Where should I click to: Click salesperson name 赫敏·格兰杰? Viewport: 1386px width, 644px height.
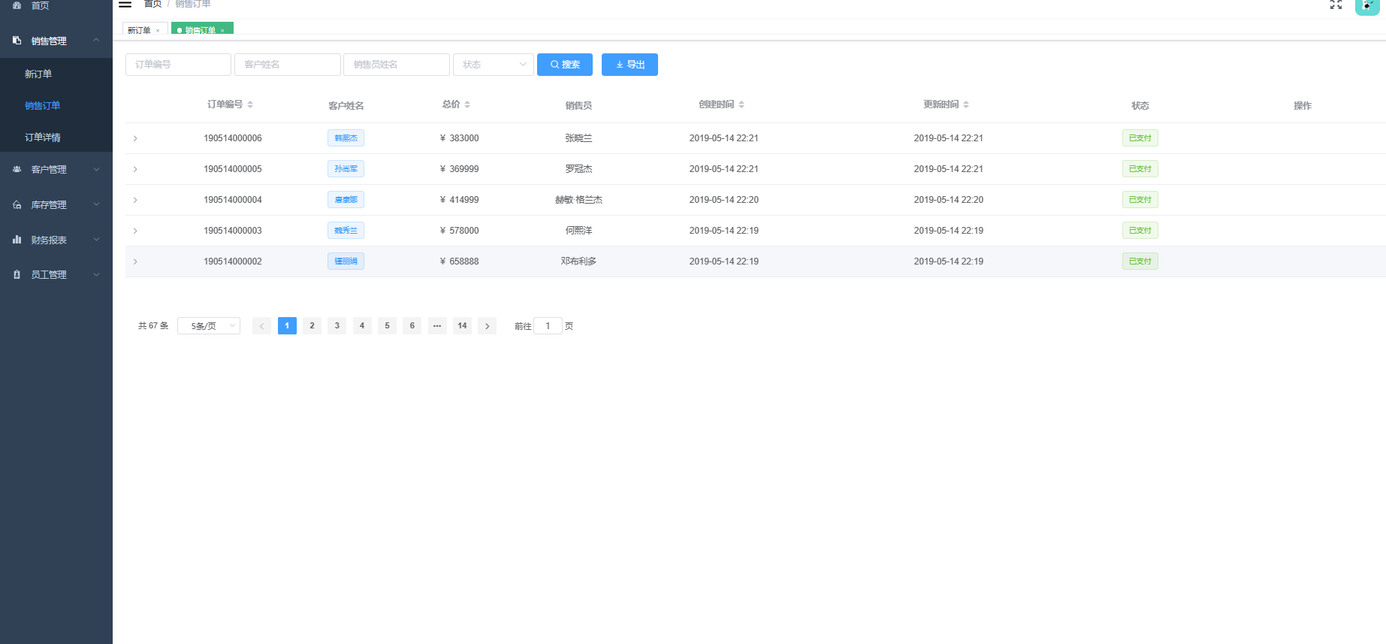pyautogui.click(x=578, y=200)
